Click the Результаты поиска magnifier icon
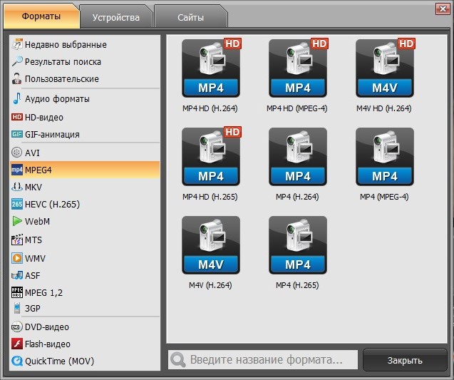This screenshot has height=380, width=454. (x=17, y=61)
